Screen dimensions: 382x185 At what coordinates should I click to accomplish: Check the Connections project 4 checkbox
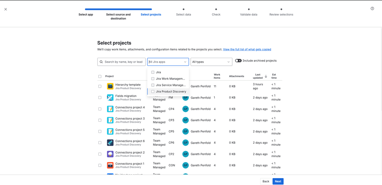click(100, 109)
